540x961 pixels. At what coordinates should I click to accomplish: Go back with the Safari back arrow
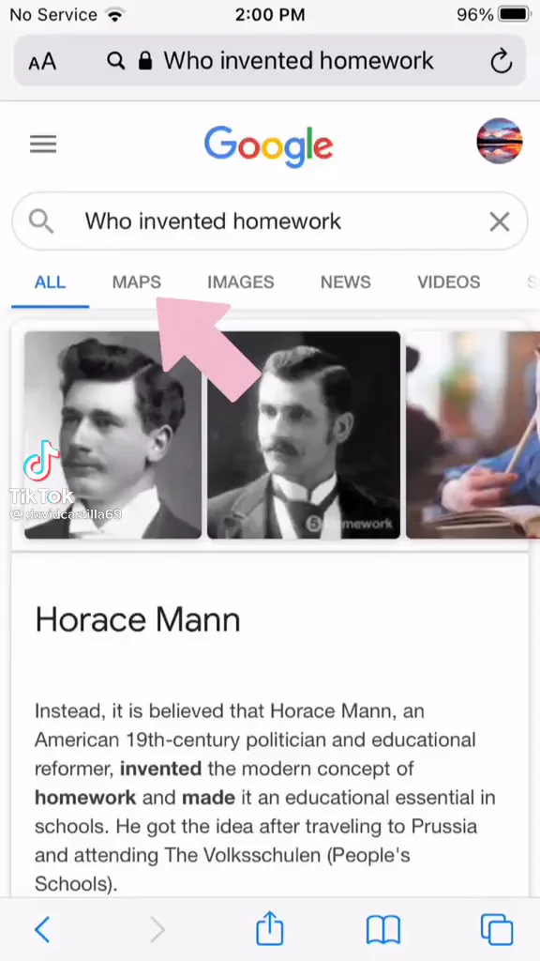tap(42, 930)
